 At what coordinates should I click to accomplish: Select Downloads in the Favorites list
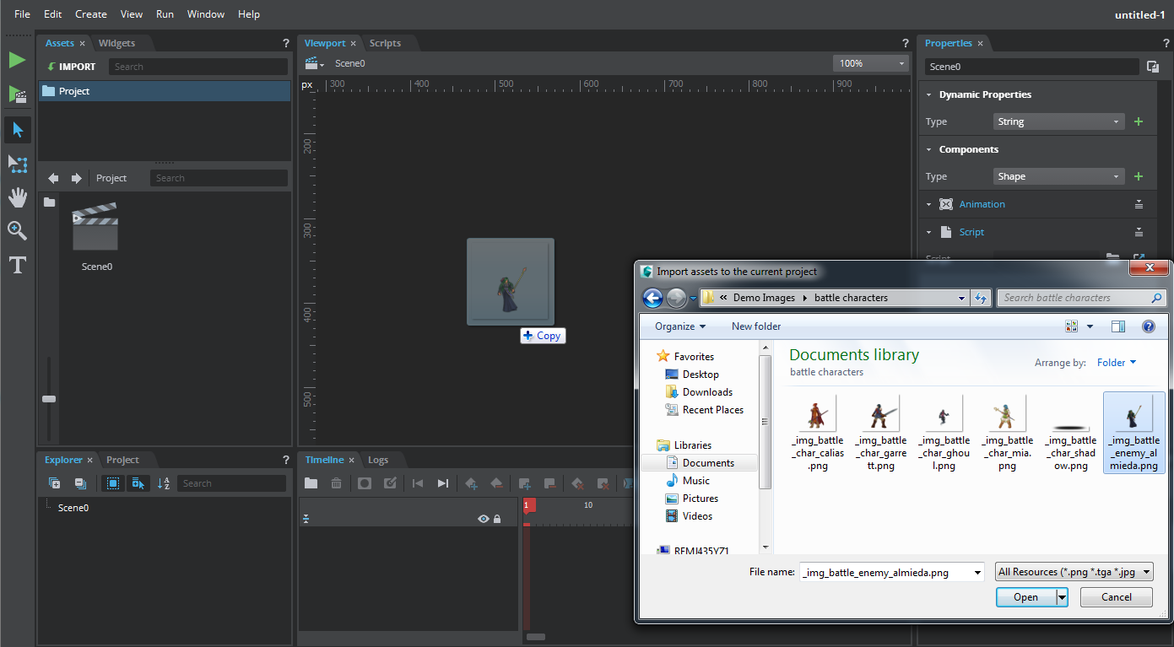coord(707,392)
